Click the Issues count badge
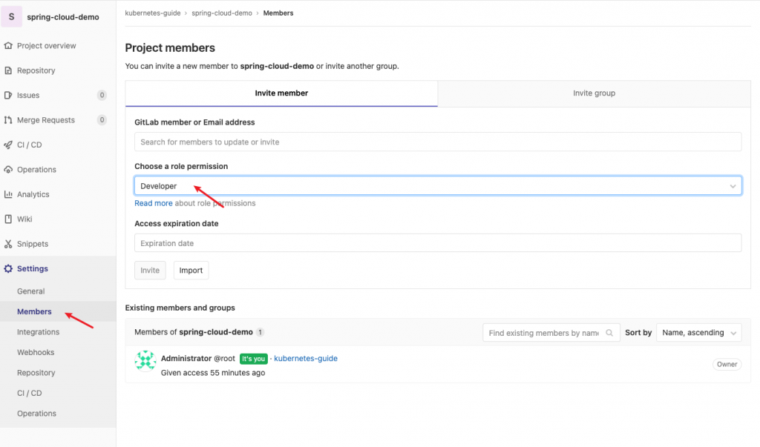The height and width of the screenshot is (447, 760). (102, 95)
